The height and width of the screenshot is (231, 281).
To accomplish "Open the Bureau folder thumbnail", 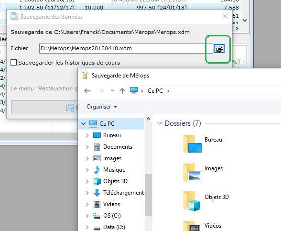I will [192, 144].
